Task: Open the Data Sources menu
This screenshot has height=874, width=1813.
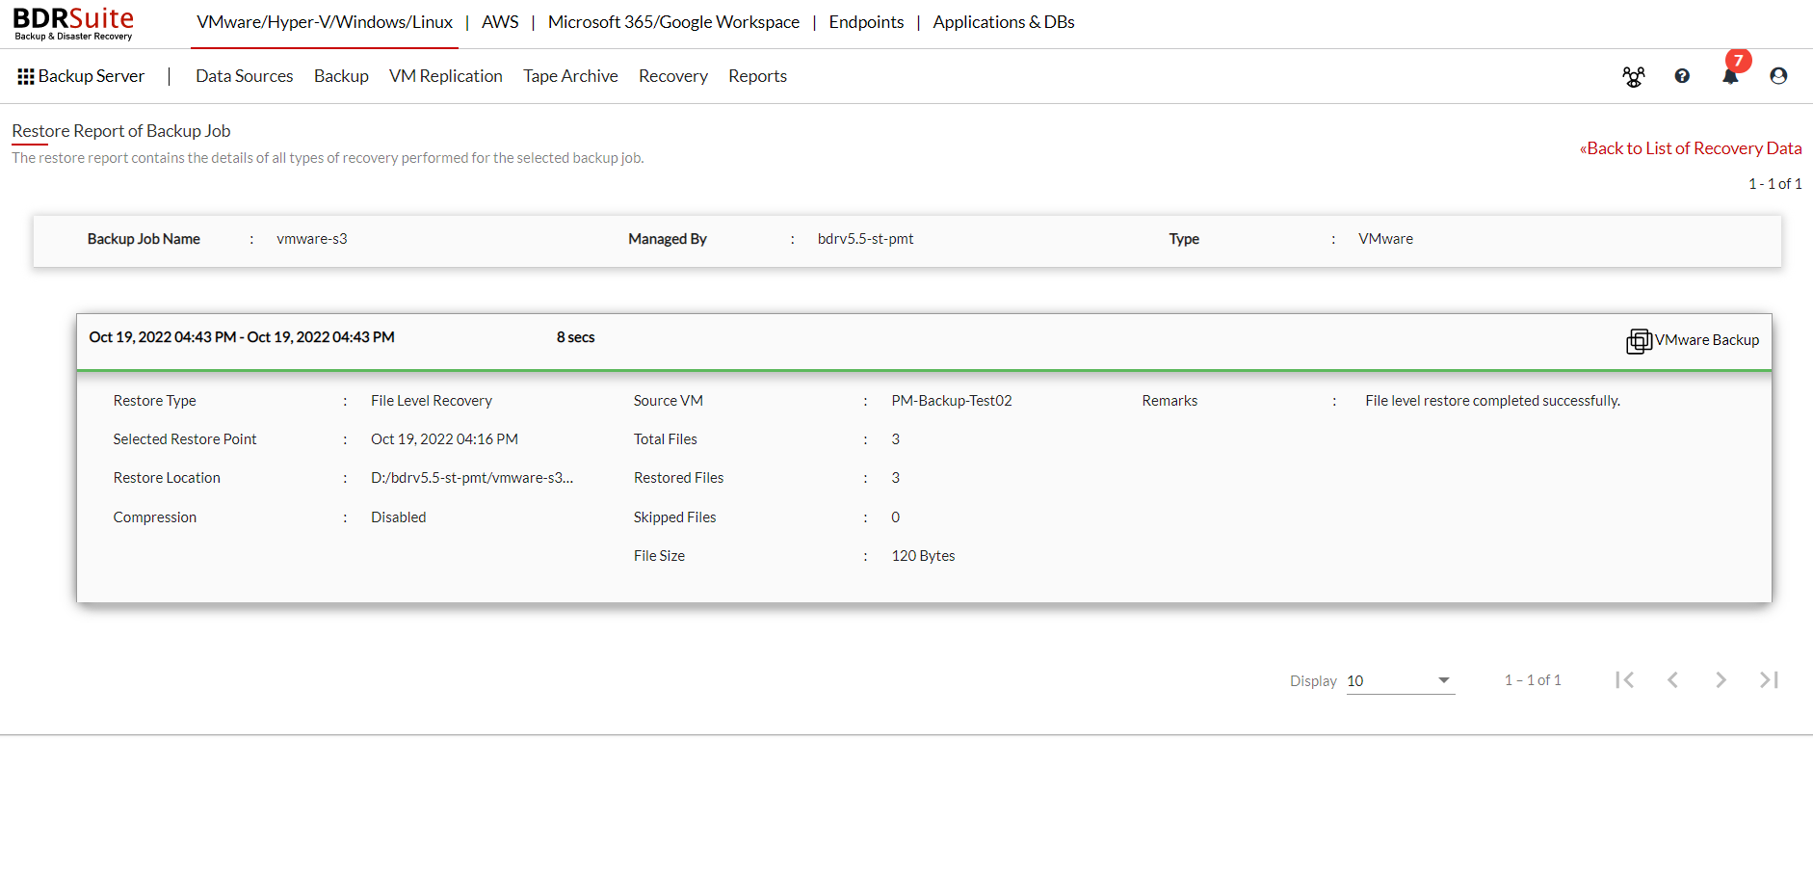Action: point(244,76)
